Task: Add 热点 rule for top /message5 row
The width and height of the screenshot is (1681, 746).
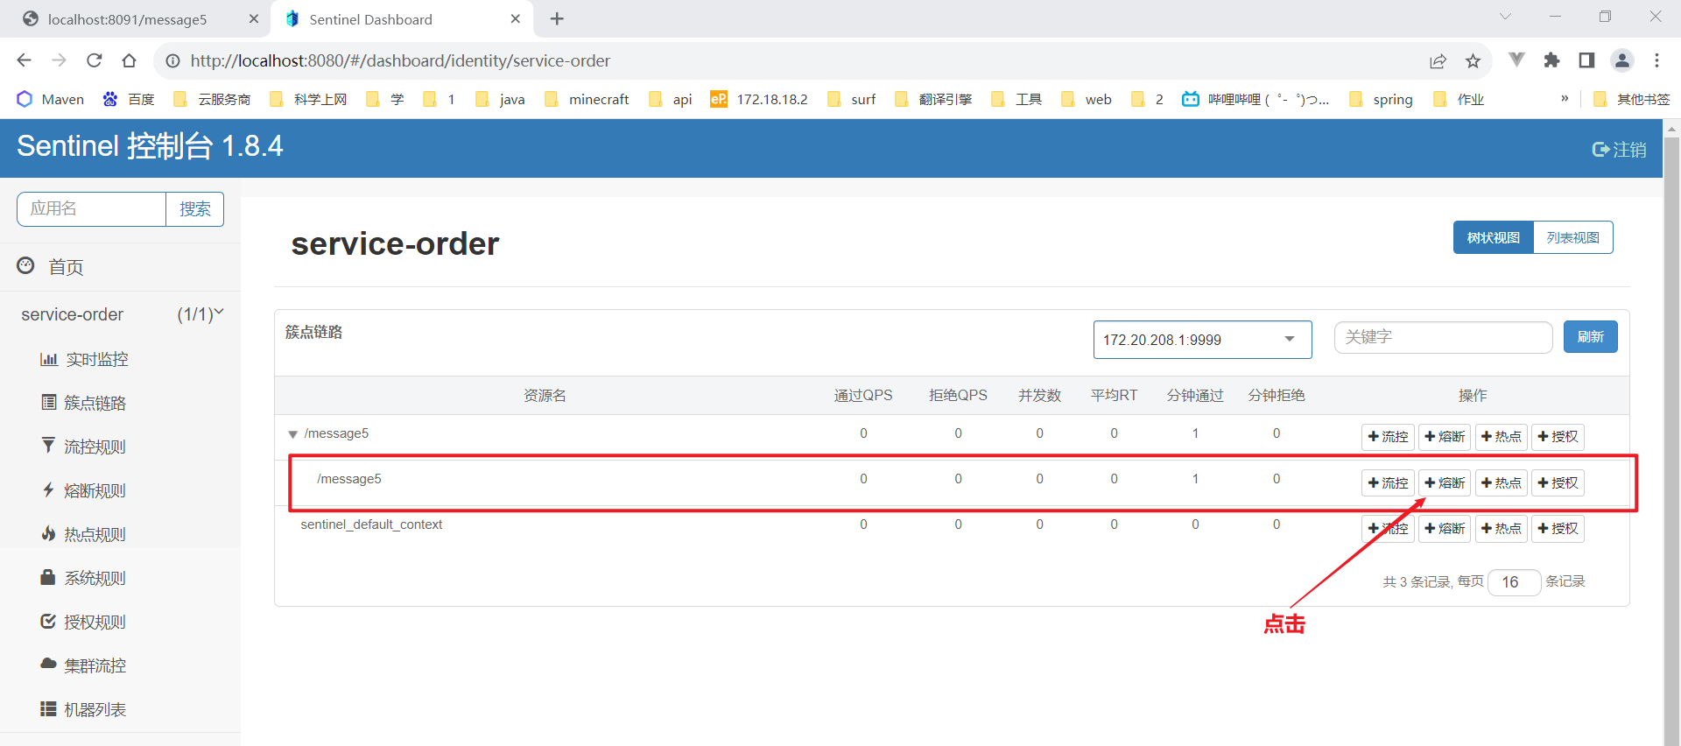Action: coord(1502,437)
